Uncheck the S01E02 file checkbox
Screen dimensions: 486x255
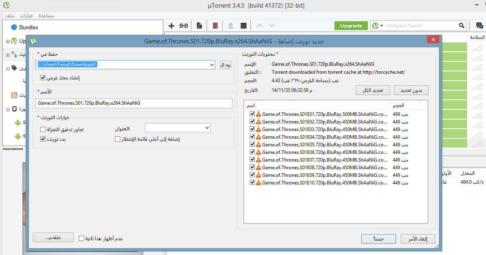coord(252,121)
